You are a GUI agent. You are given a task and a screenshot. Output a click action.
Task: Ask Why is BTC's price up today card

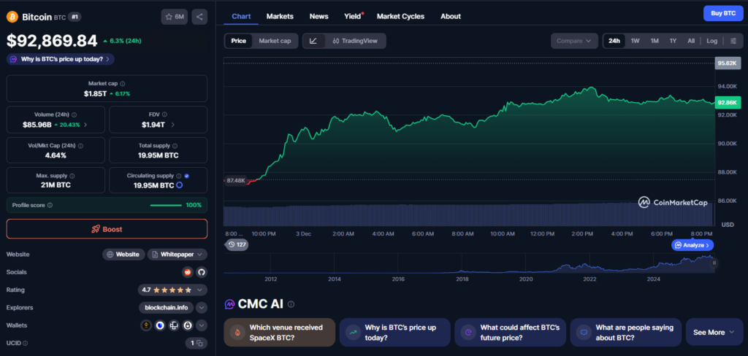pos(395,332)
